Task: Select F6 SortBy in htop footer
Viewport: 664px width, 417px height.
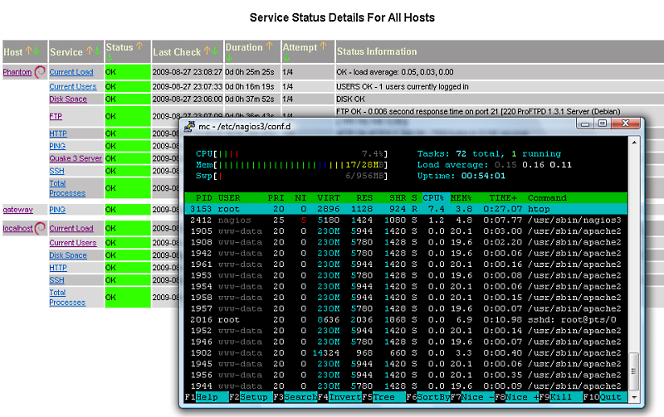Action: click(x=428, y=397)
